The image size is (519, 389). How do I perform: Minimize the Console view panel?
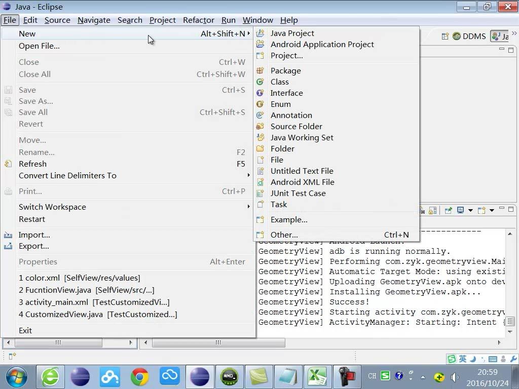point(502,208)
